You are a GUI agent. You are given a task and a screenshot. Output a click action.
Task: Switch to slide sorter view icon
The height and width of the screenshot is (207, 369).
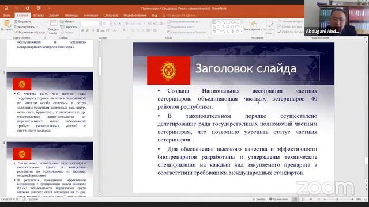point(303,200)
